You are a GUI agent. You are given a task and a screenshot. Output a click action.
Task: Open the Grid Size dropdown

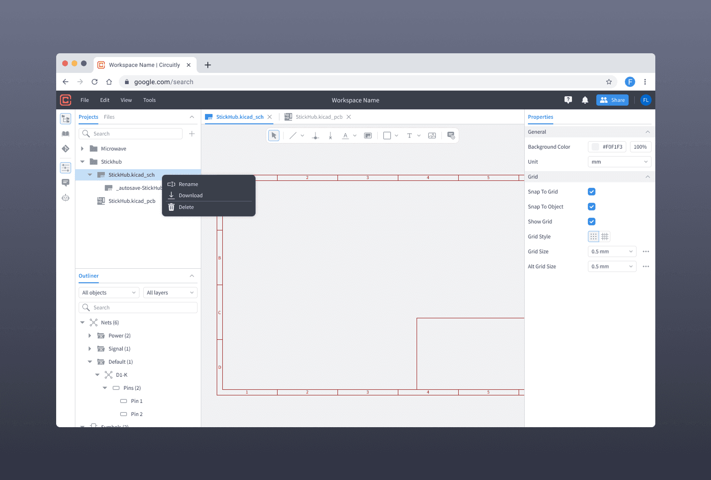point(612,251)
